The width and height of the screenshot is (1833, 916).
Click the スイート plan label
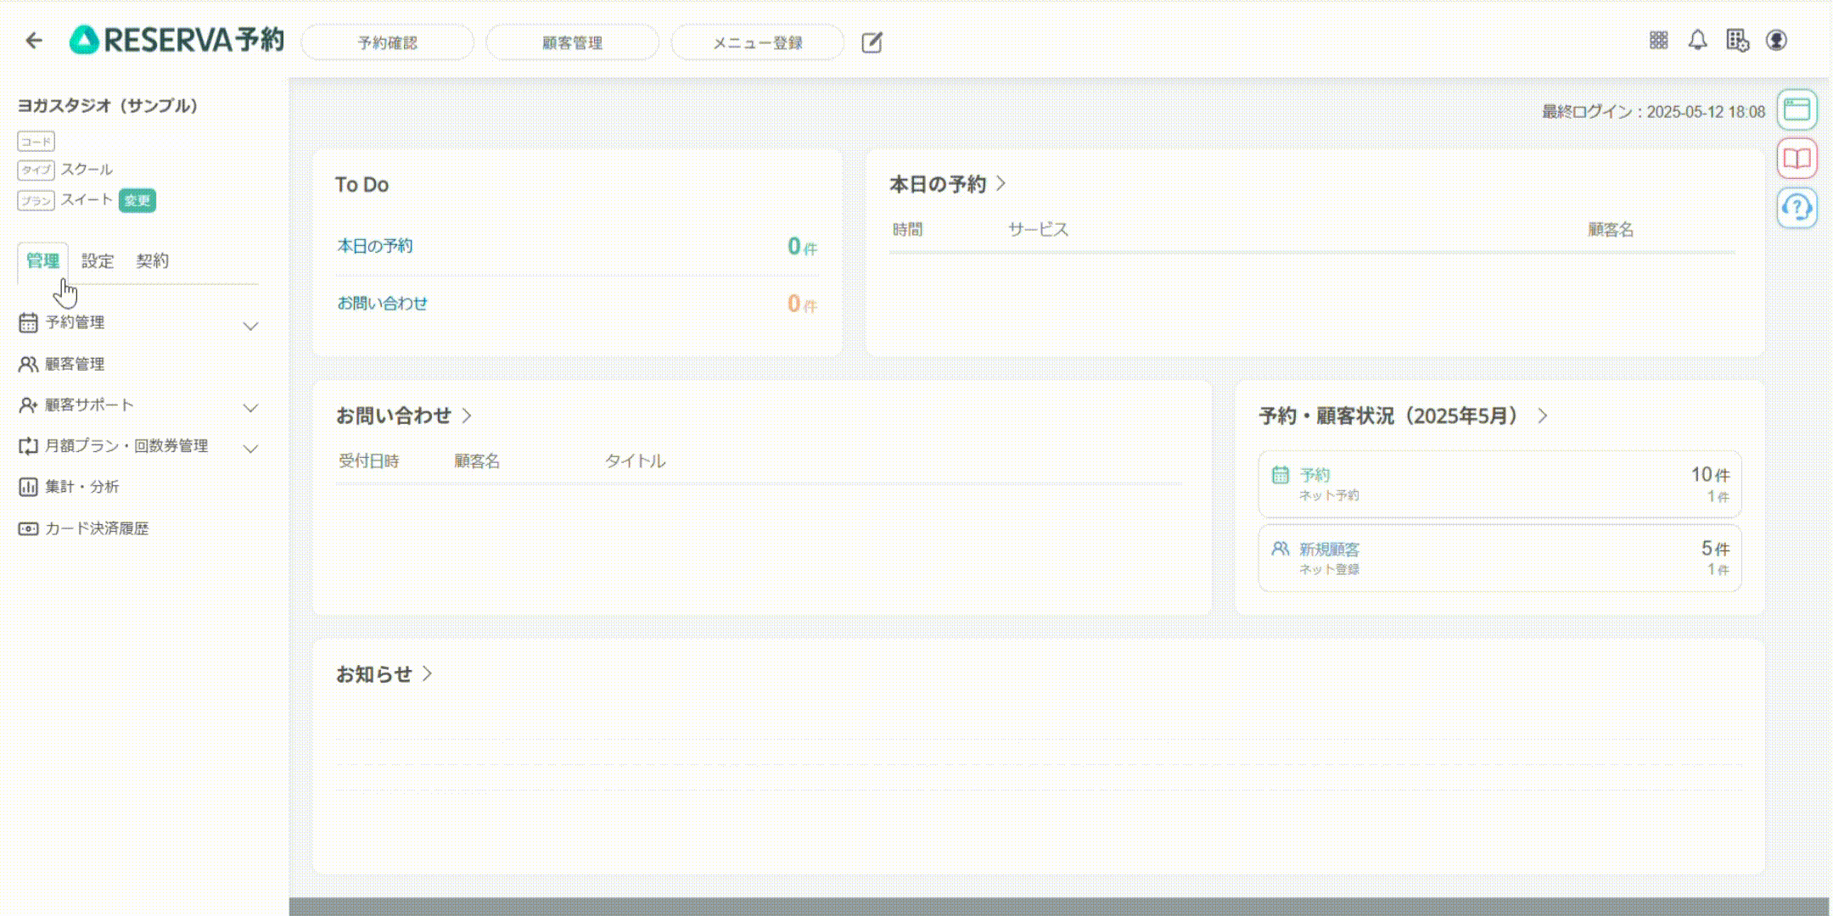pyautogui.click(x=87, y=198)
